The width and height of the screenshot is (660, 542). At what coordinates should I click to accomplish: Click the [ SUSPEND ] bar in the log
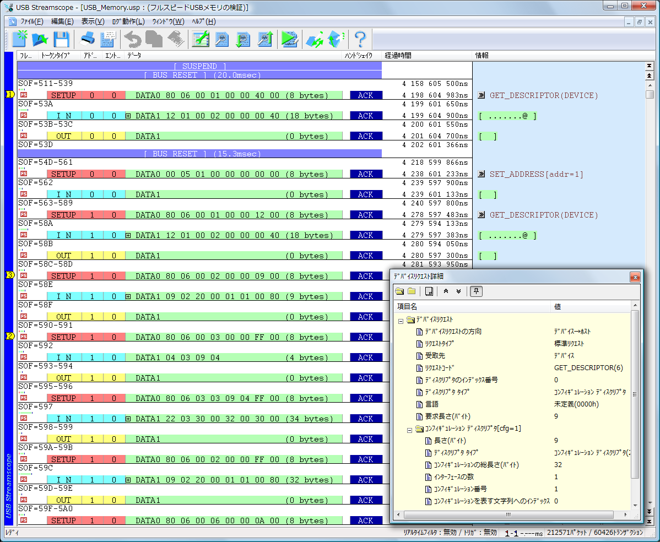tap(199, 66)
